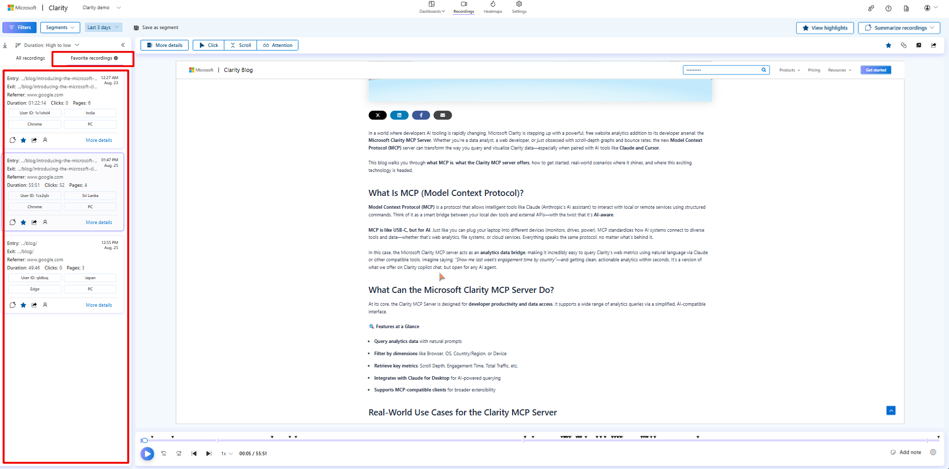Share the Japan recording
949x469 pixels.
pyautogui.click(x=34, y=305)
